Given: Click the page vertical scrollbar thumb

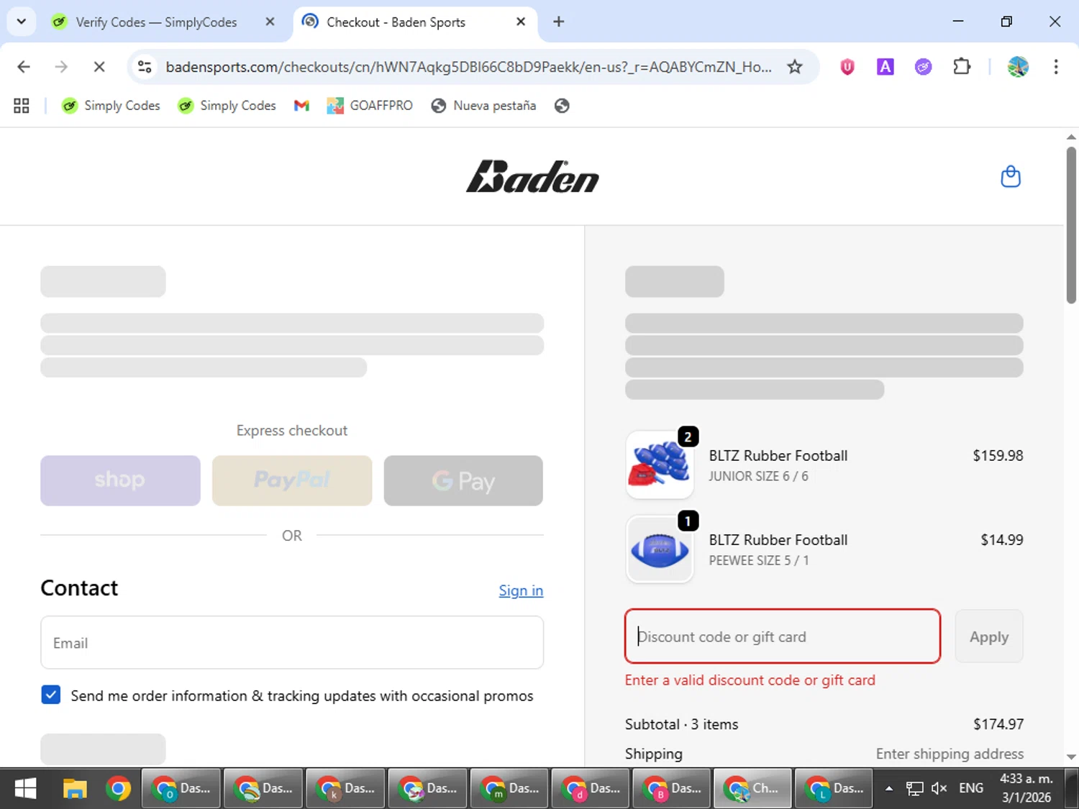Looking at the screenshot, I should click(x=1071, y=224).
